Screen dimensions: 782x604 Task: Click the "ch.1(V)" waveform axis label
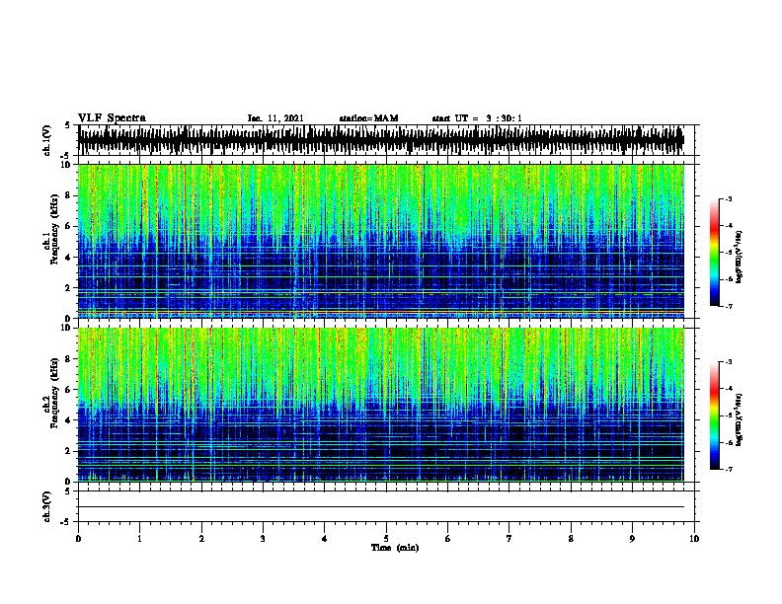pyautogui.click(x=46, y=140)
